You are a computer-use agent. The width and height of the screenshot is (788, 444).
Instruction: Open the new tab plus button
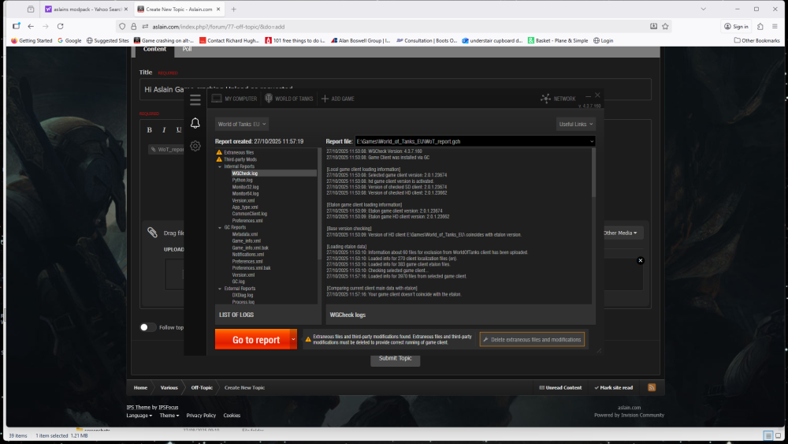click(234, 9)
